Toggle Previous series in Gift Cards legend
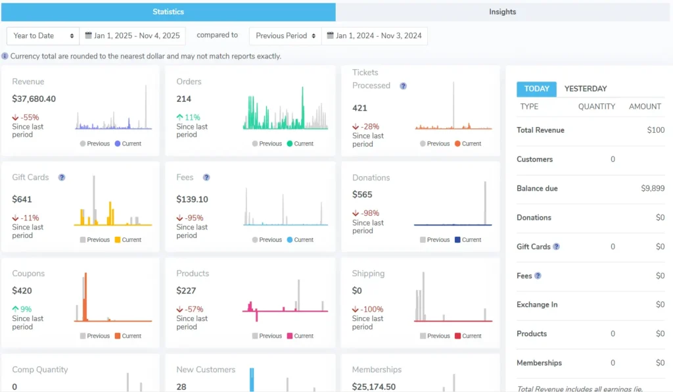 (x=95, y=240)
